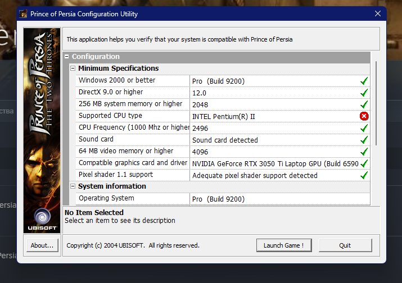The width and height of the screenshot is (402, 283).
Task: Click the title bar application icon
Action: [23, 14]
